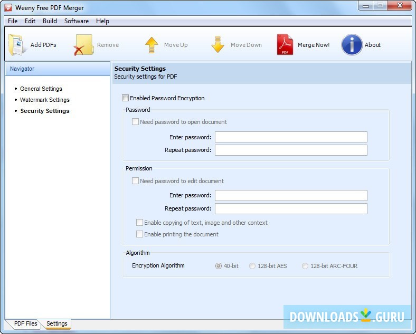
Task: Open General Settings in Navigator
Action: 41,89
